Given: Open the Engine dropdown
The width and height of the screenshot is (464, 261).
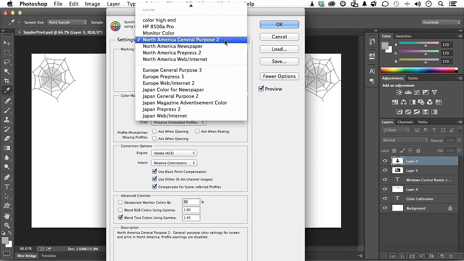Looking at the screenshot, I should click(174, 153).
